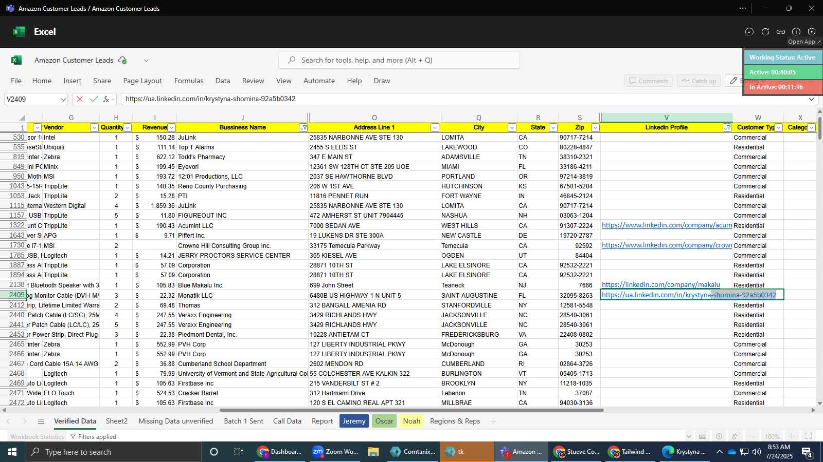Open the Draw tab

pos(382,81)
